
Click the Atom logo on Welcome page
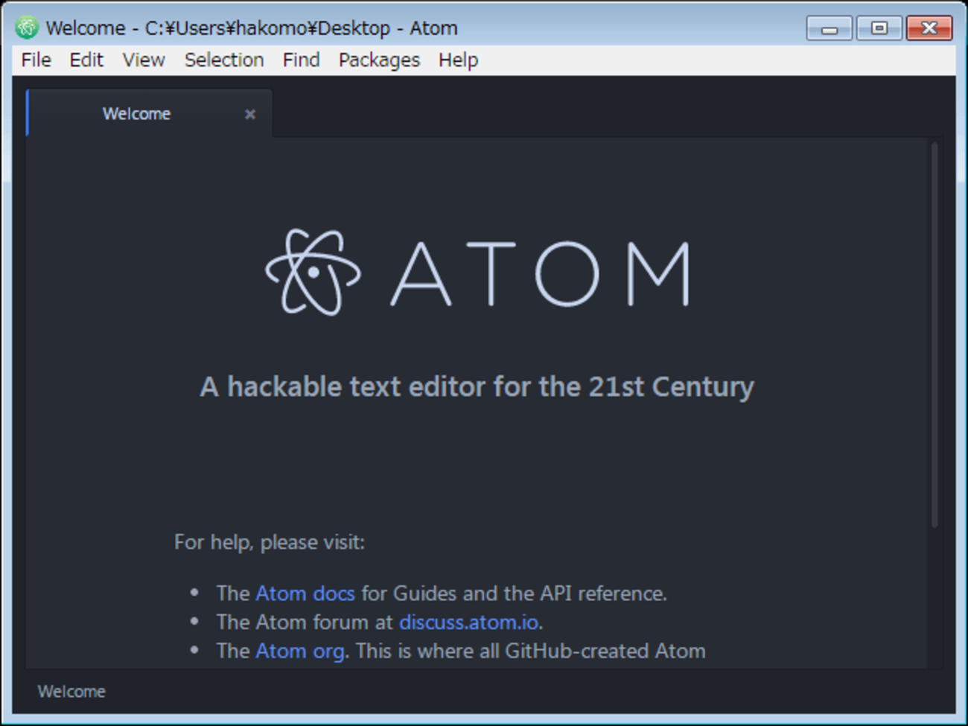(x=477, y=273)
